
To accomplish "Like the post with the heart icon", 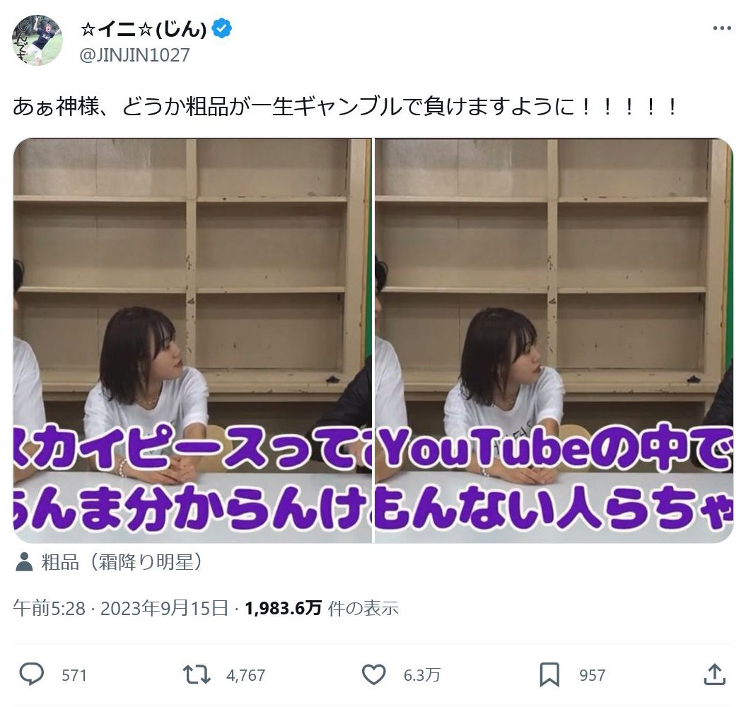I will click(x=373, y=674).
